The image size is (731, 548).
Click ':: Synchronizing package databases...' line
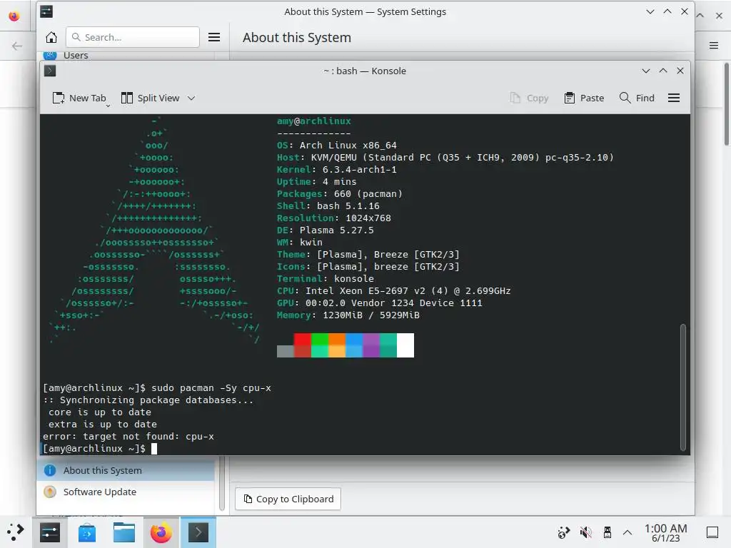(x=148, y=400)
